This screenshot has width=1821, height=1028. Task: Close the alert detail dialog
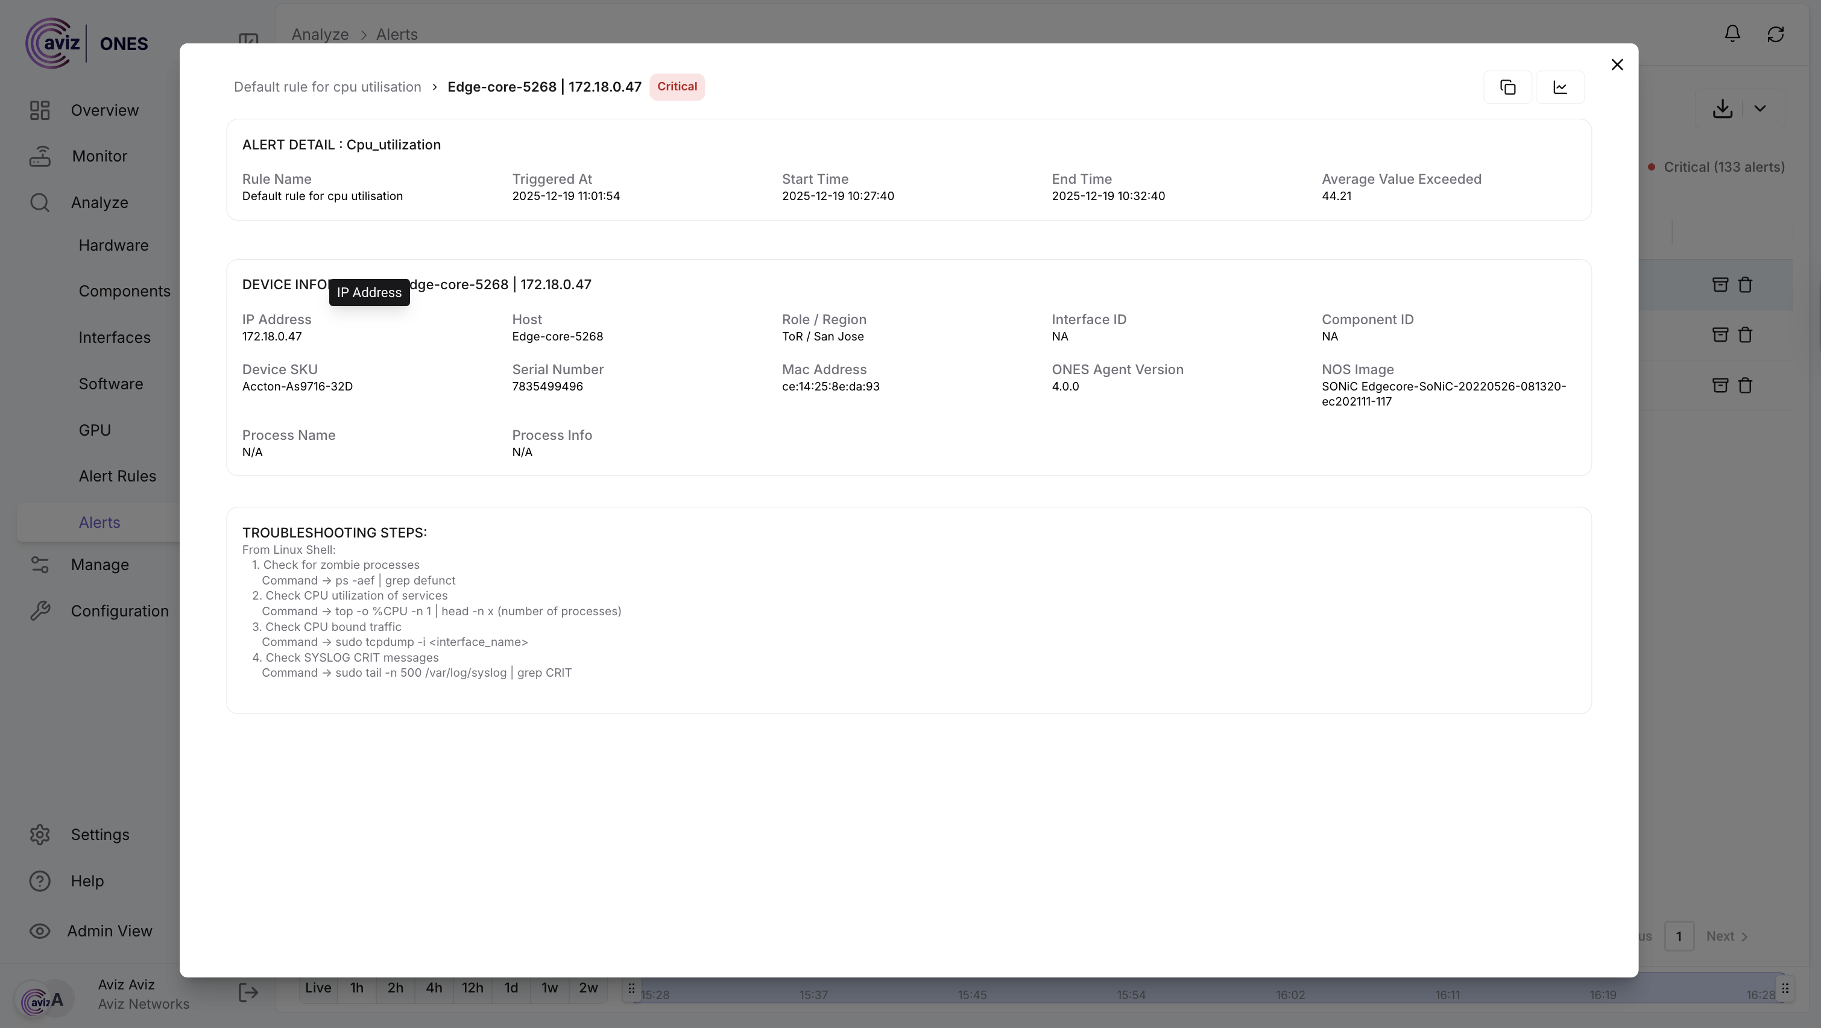1617,65
